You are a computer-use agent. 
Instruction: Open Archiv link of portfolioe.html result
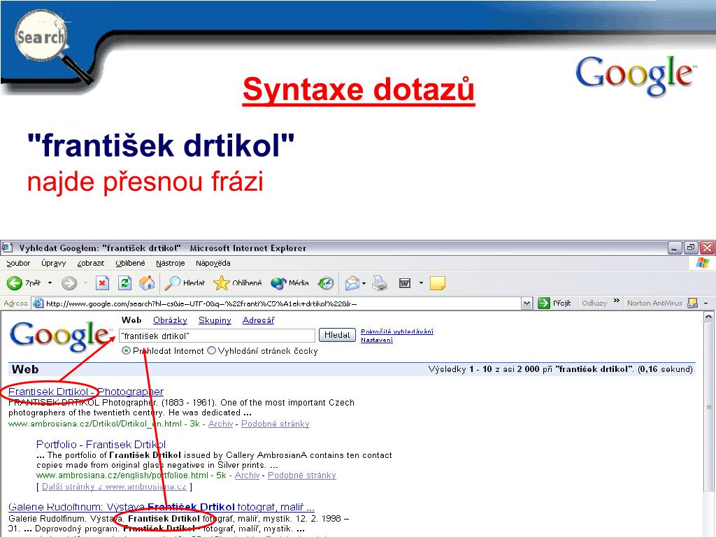(x=247, y=475)
